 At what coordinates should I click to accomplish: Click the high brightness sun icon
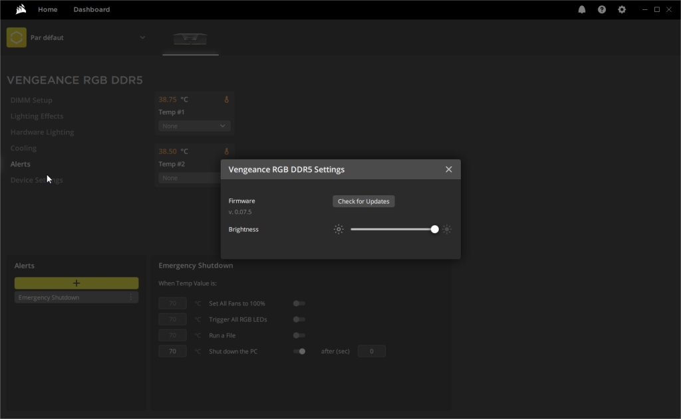point(447,230)
